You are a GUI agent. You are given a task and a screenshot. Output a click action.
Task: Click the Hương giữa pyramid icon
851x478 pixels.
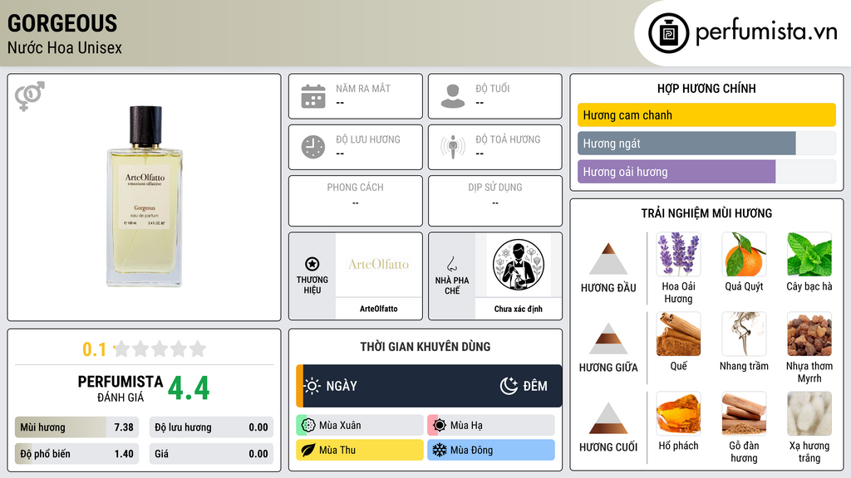(x=608, y=339)
